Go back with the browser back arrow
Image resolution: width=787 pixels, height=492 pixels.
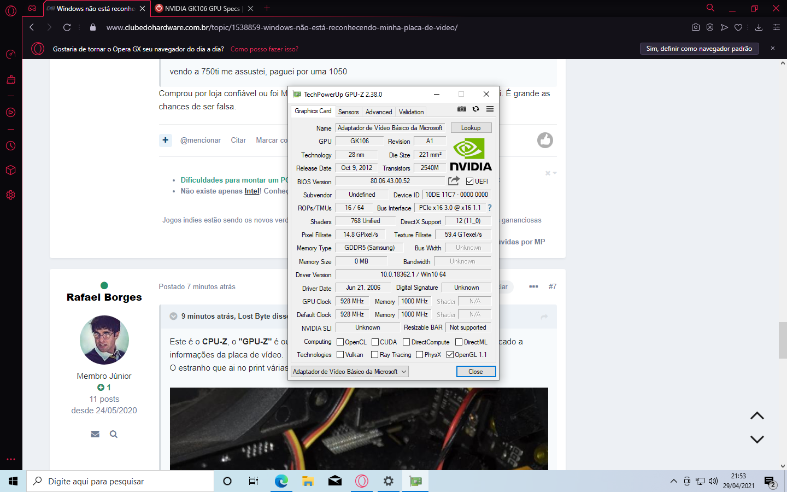(32, 27)
